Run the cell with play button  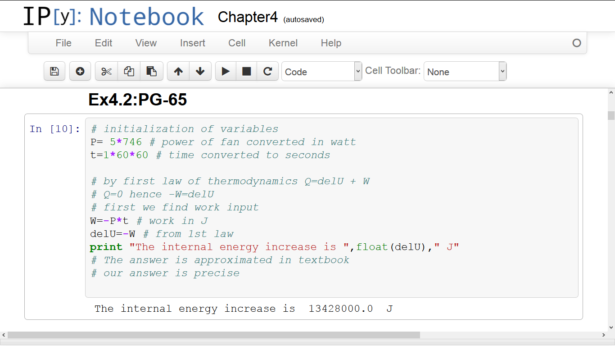click(226, 71)
